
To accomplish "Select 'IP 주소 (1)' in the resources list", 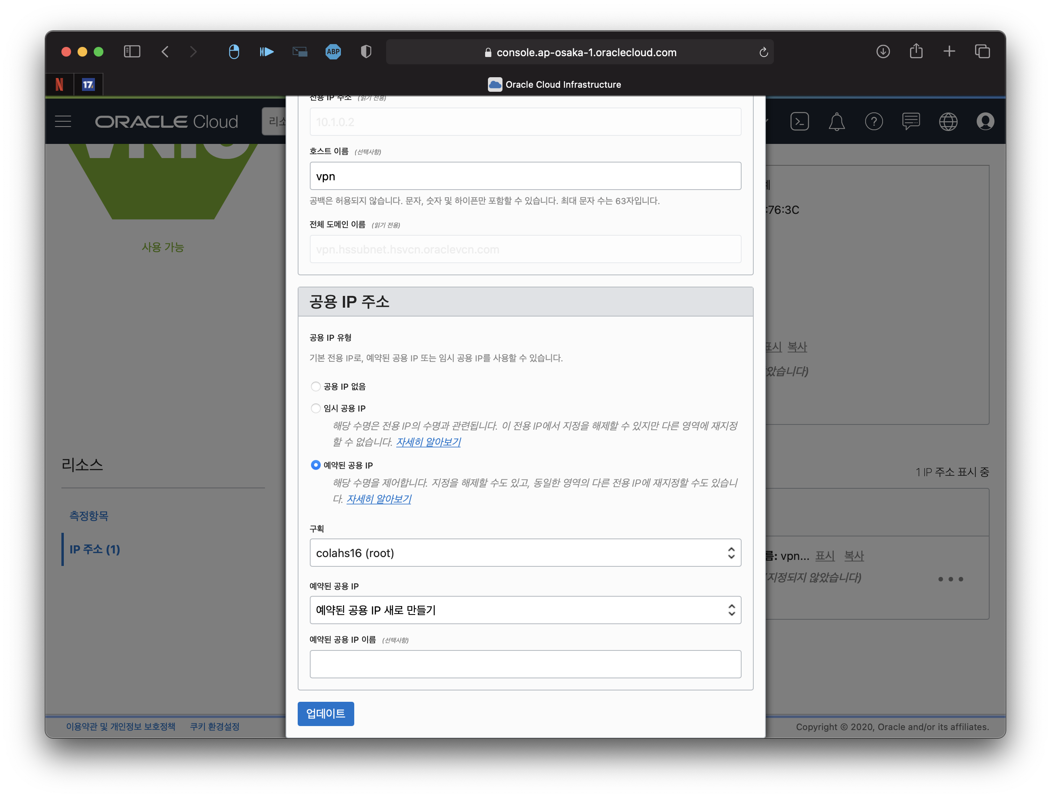I will pos(95,549).
